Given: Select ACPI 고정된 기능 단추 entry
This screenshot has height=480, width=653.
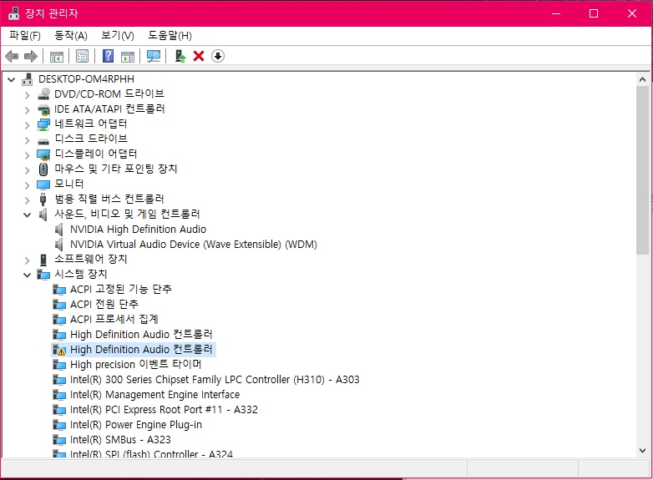Looking at the screenshot, I should pos(121,289).
